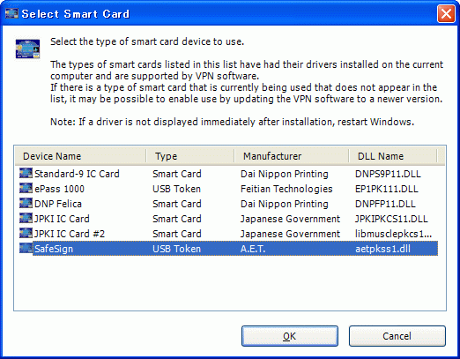Confirm selection with OK button
Image resolution: width=460 pixels, height=359 pixels.
[290, 336]
